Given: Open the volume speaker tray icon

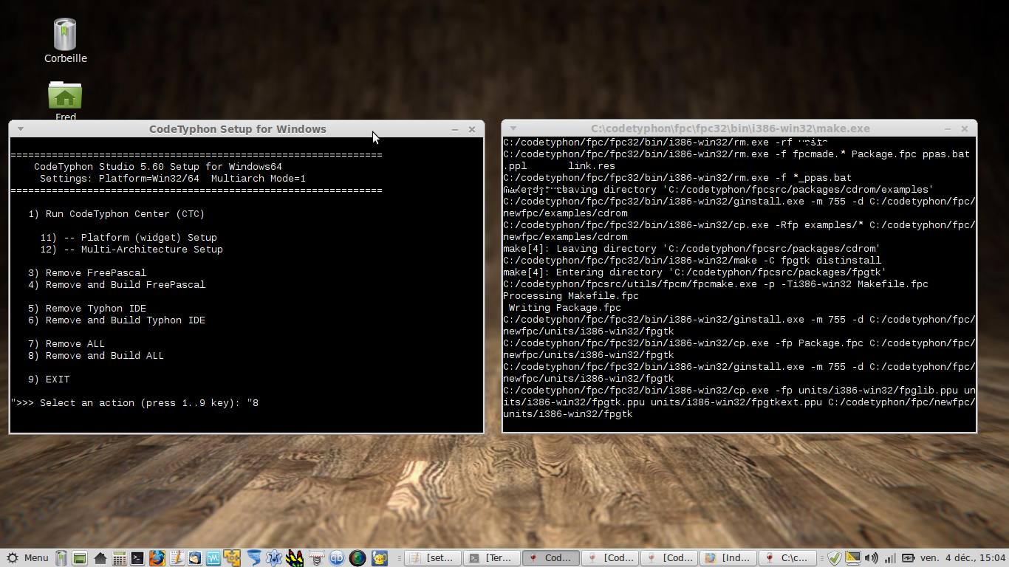Looking at the screenshot, I should coord(872,558).
